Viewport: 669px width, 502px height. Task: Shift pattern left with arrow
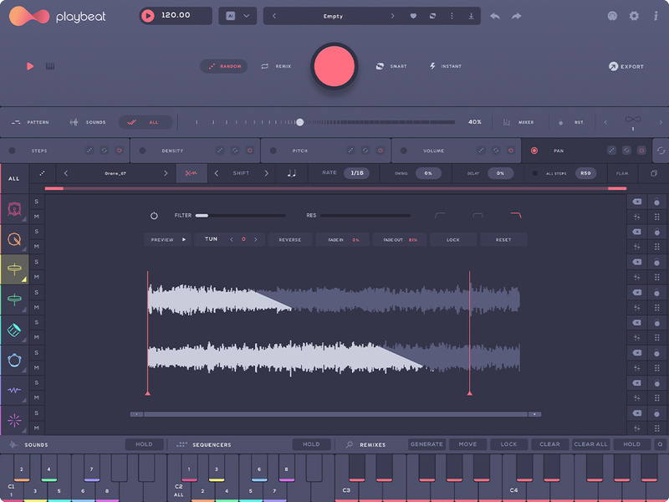(217, 173)
